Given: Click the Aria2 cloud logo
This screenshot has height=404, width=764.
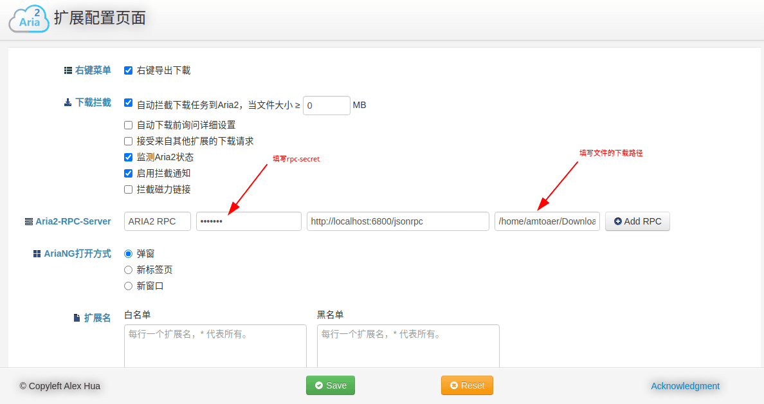Looking at the screenshot, I should (x=29, y=19).
